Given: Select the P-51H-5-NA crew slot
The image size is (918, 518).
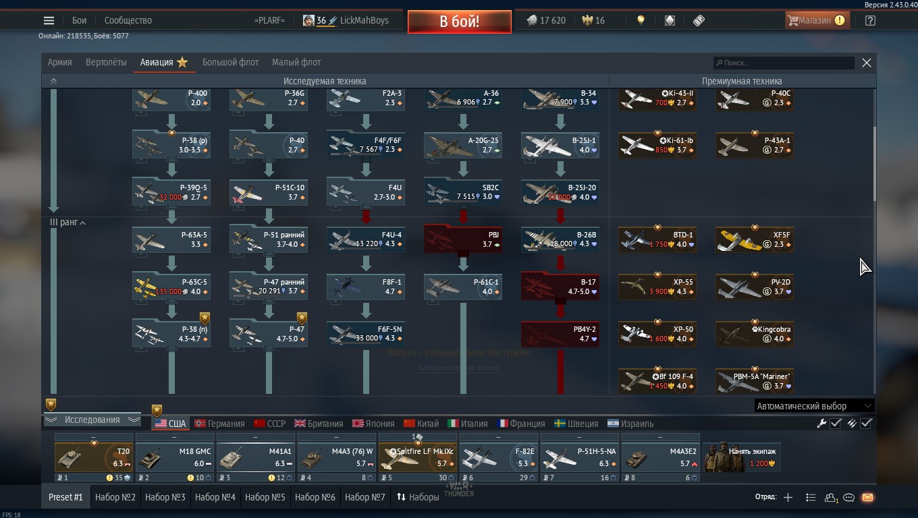Looking at the screenshot, I should [x=579, y=457].
